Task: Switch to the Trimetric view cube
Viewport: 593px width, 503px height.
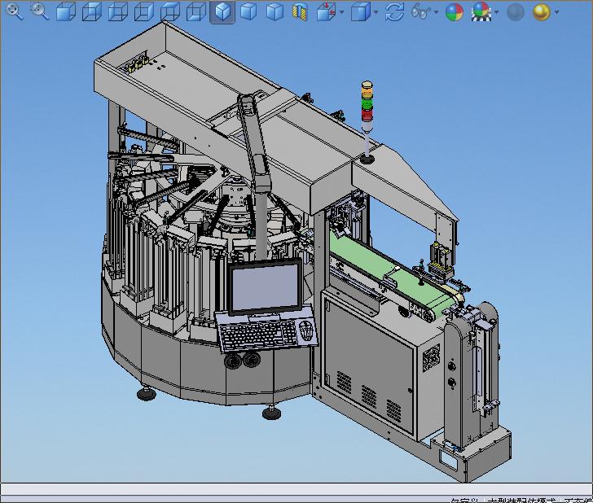Action: (x=248, y=11)
